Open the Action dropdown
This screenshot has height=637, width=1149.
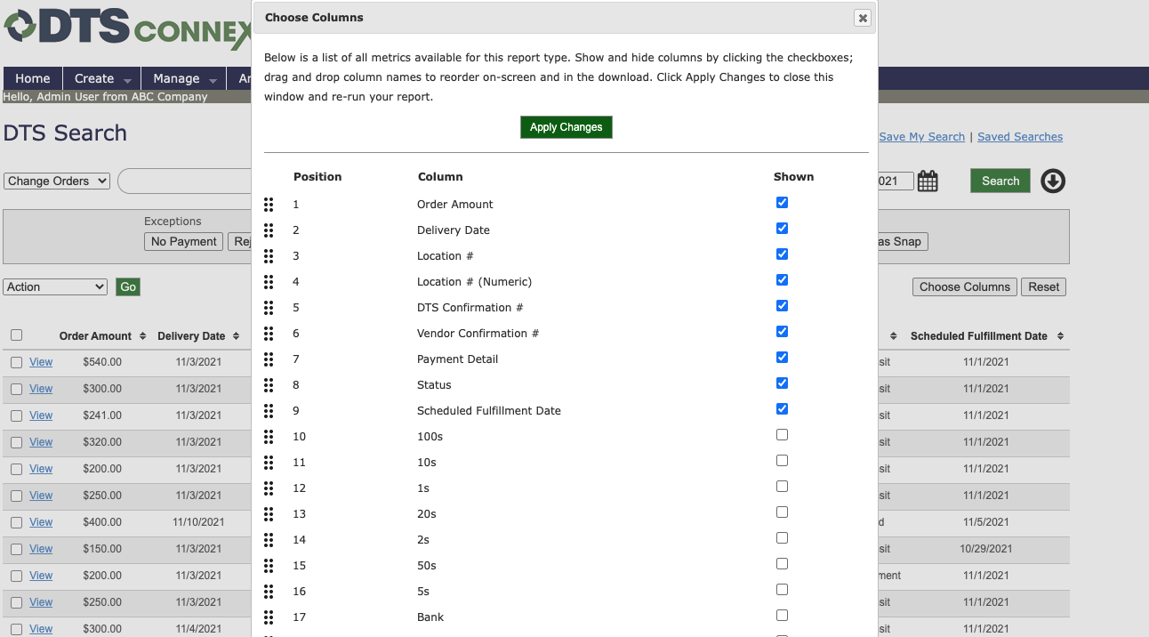pyautogui.click(x=56, y=286)
